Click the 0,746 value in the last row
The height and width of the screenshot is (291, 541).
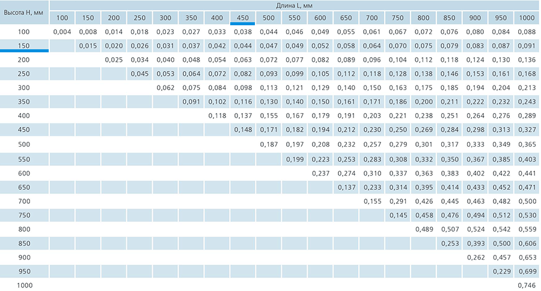[527, 286]
